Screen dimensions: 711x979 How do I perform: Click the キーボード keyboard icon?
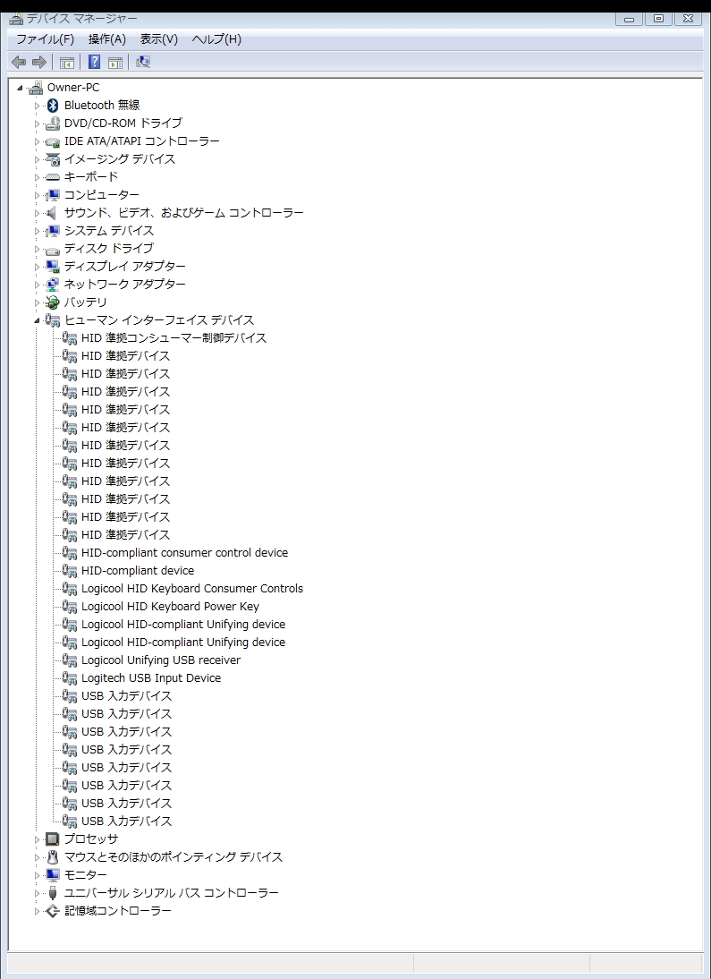click(x=53, y=177)
